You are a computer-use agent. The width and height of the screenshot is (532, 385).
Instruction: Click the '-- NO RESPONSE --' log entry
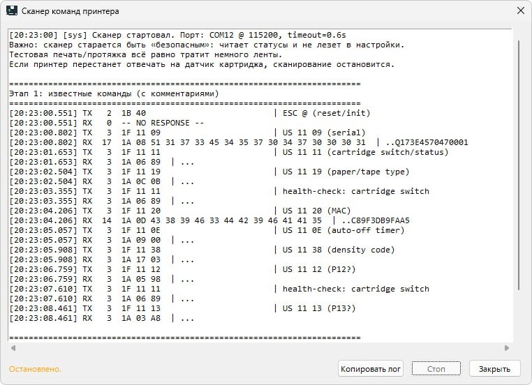(163, 123)
